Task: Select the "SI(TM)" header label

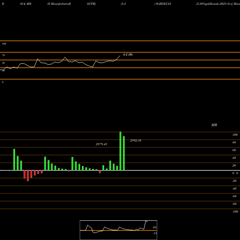Action: (x=91, y=4)
